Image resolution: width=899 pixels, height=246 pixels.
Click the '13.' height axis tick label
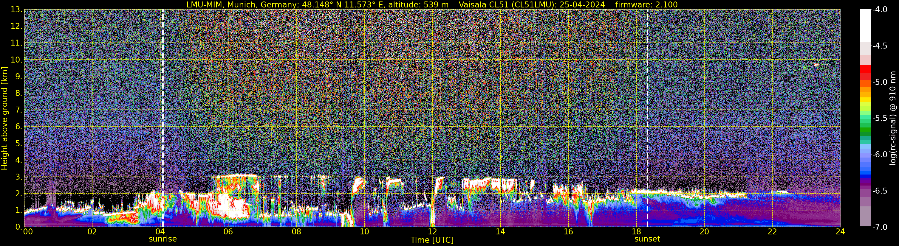(16, 10)
